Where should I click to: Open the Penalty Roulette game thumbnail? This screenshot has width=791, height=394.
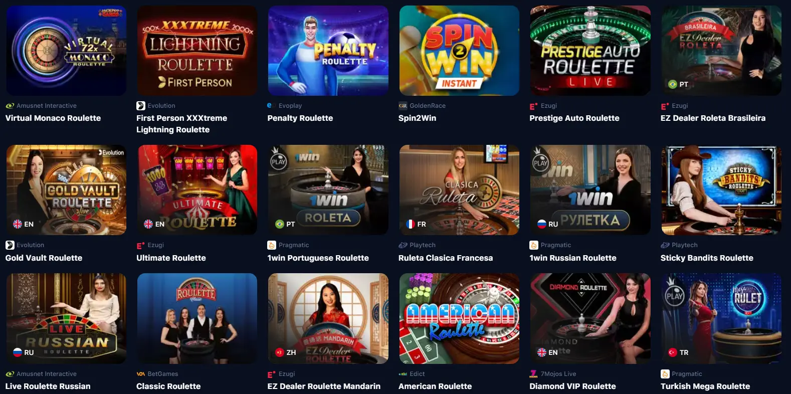tap(328, 51)
